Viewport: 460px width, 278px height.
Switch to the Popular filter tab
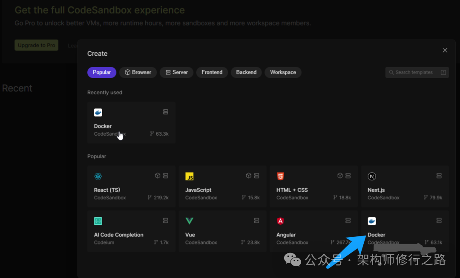coord(102,72)
